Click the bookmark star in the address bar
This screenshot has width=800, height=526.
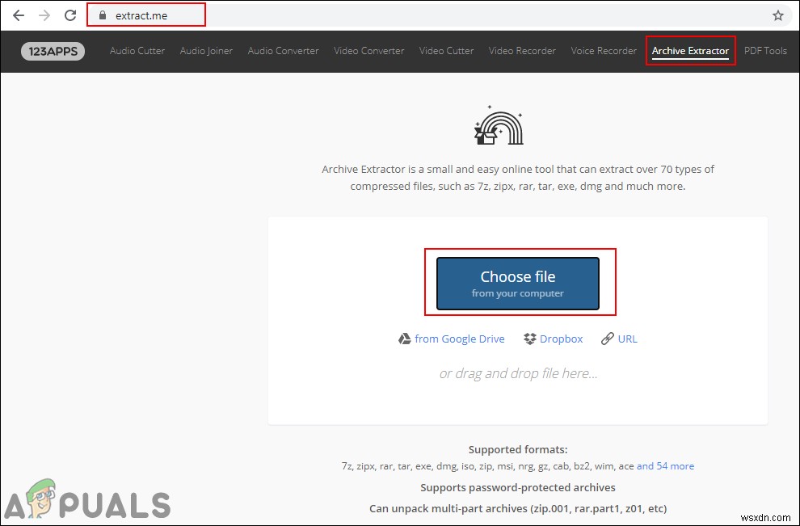(777, 15)
